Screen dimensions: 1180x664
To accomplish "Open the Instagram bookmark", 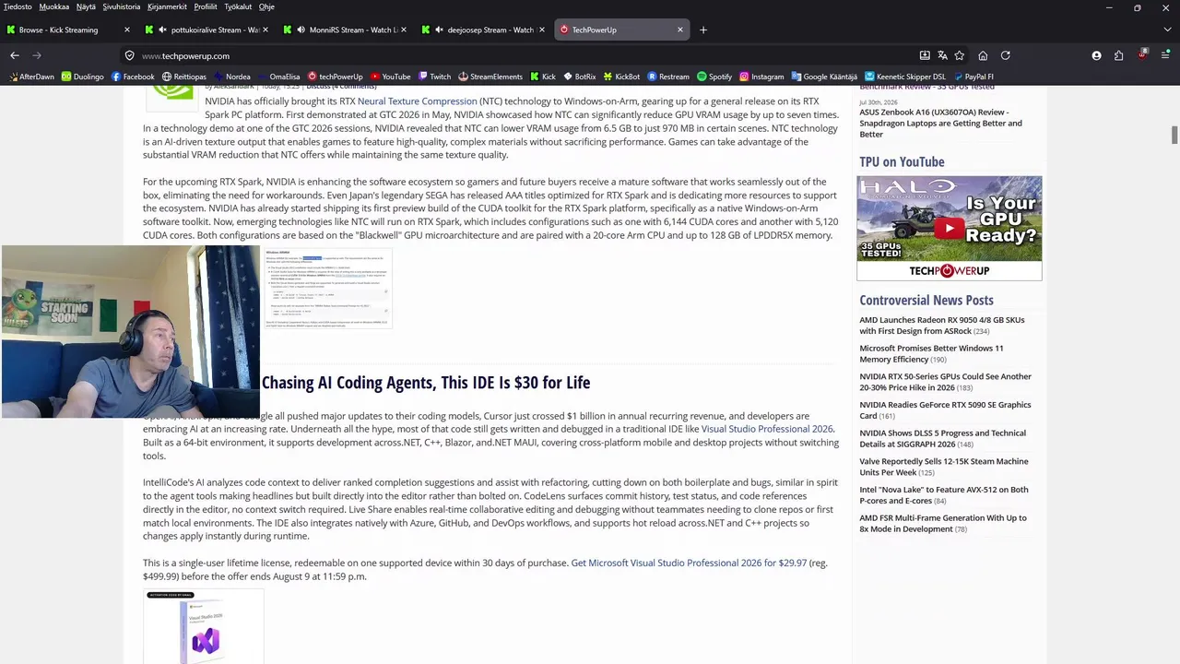I will click(761, 77).
